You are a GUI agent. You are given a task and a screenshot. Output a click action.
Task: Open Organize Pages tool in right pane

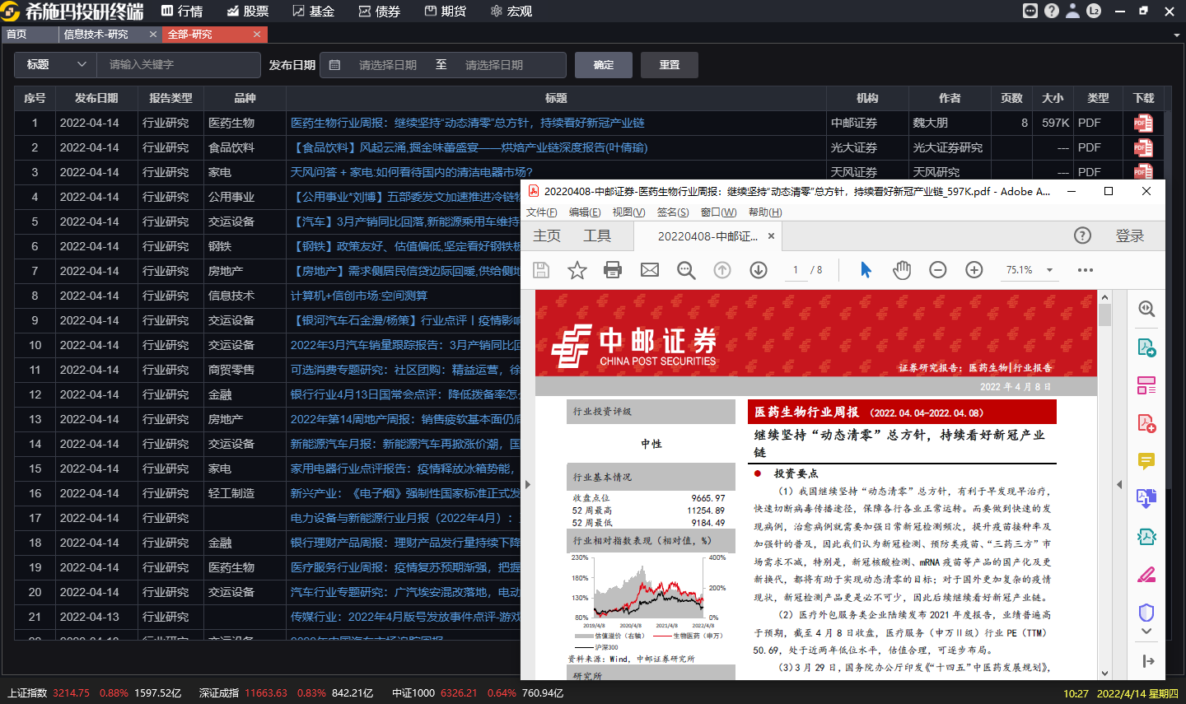(x=1146, y=385)
